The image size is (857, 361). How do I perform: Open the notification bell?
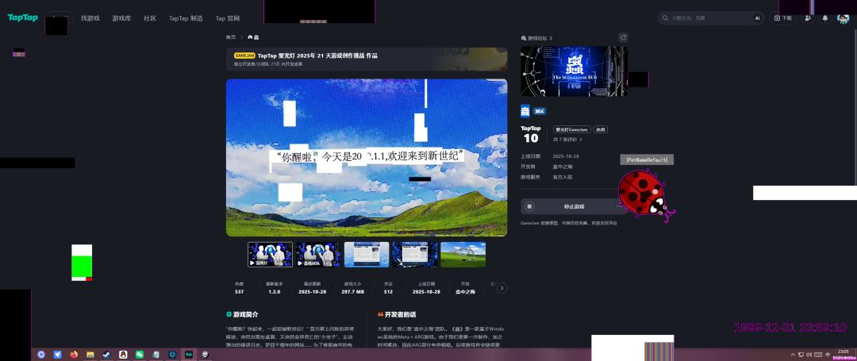(824, 18)
